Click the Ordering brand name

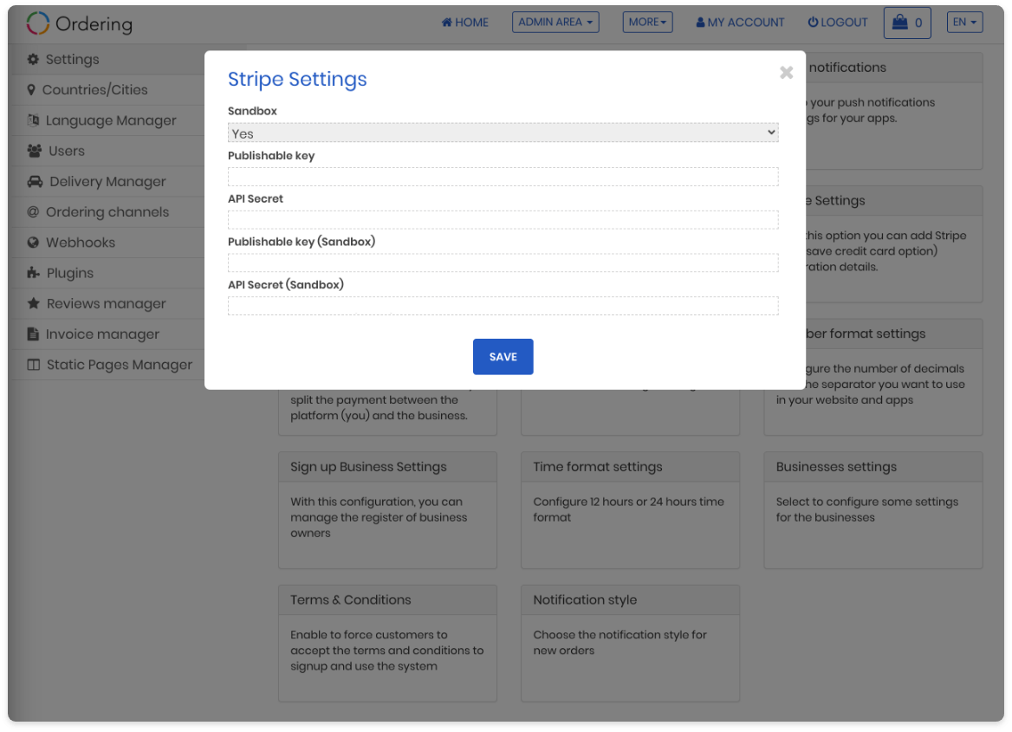[94, 24]
